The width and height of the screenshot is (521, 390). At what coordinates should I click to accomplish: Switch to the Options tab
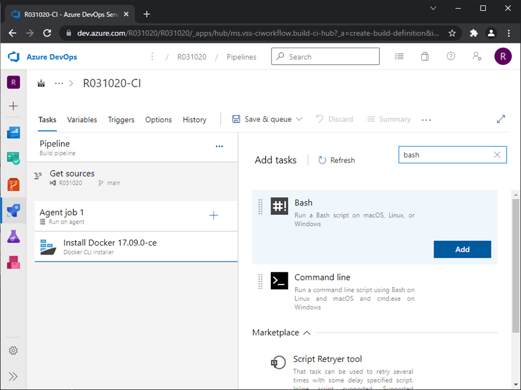[x=159, y=120]
